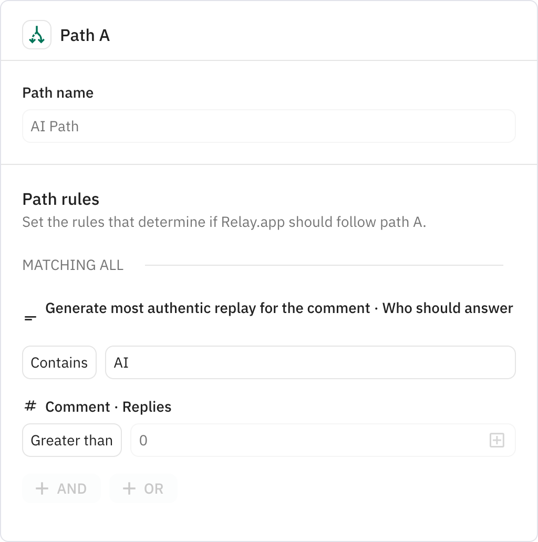The image size is (538, 542).
Task: Add a new OR condition
Action: pyautogui.click(x=143, y=488)
